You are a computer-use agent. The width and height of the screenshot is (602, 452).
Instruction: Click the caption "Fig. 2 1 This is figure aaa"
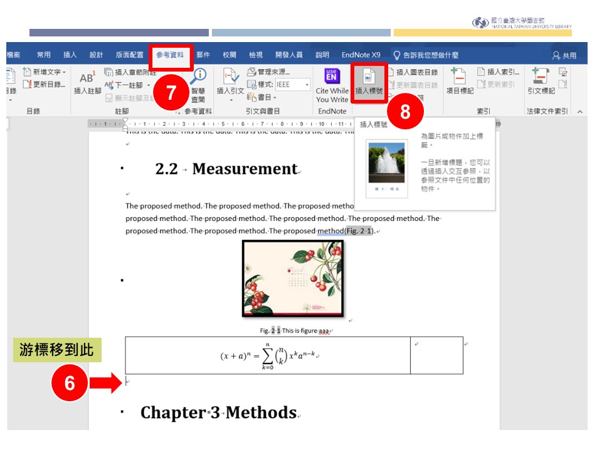tap(295, 331)
